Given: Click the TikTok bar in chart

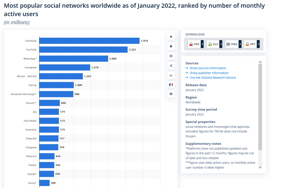Looking at the screenshot, I should pos(56,85).
